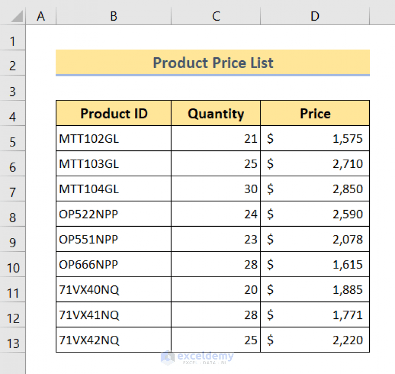
Task: Select column C header
Action: pos(216,16)
